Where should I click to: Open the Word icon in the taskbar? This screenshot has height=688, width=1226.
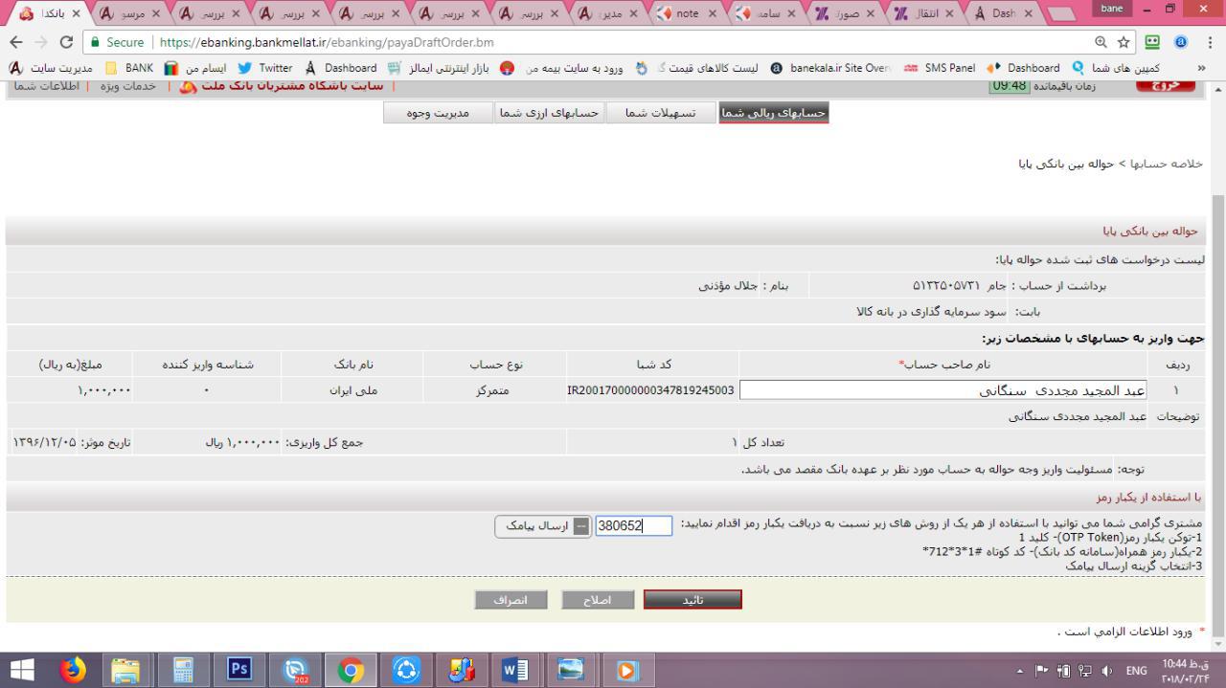pyautogui.click(x=516, y=671)
